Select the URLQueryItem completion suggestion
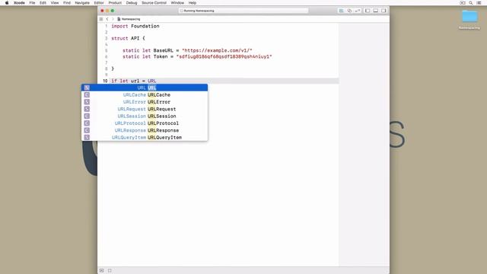Viewport: 487px width, 274px height. 145,137
